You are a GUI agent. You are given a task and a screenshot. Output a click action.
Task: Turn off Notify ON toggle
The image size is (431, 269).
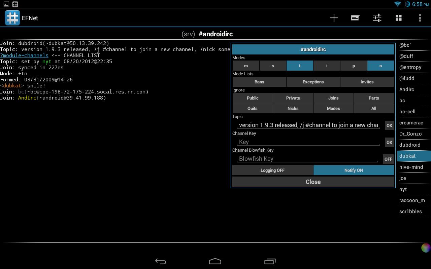(354, 170)
